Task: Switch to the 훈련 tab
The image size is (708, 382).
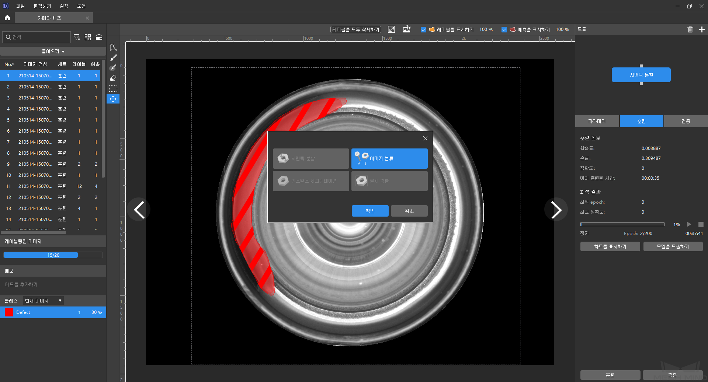Action: [x=641, y=121]
